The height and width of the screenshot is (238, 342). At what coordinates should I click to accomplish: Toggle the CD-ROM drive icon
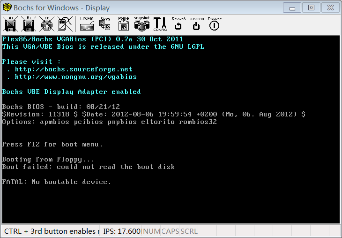coord(45,24)
